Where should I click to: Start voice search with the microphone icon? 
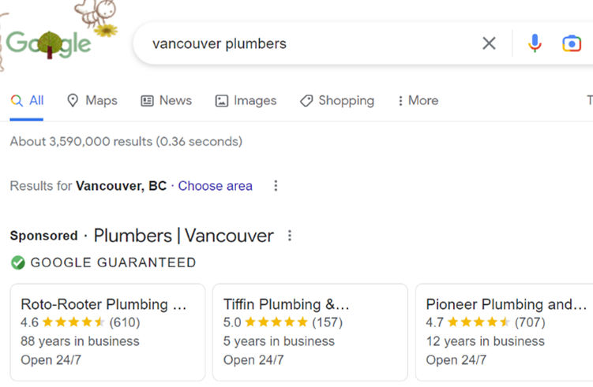535,43
